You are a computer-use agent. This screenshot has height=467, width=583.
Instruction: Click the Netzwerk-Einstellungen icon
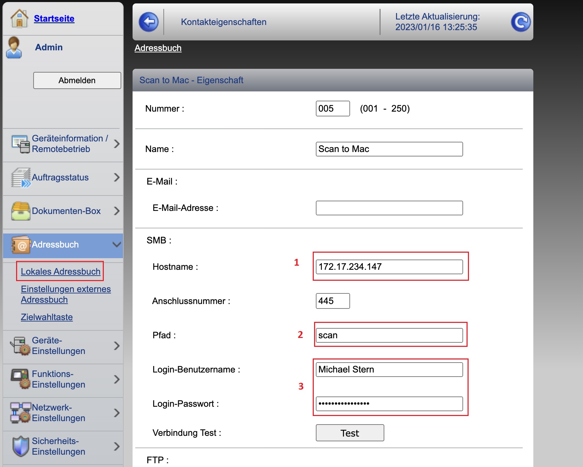point(21,413)
